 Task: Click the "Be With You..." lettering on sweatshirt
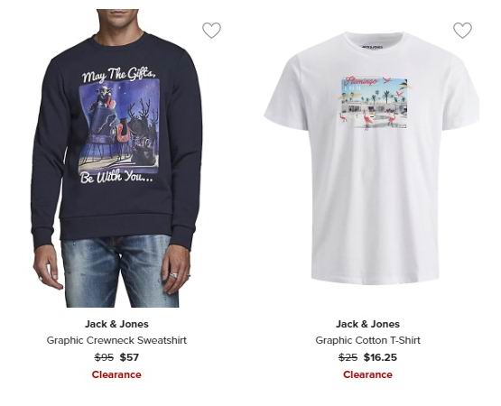pos(116,177)
